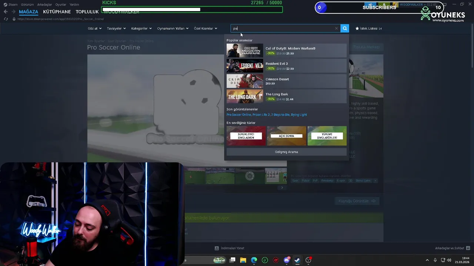
Task: Click the E-spor tag on the store page
Action: point(341,181)
